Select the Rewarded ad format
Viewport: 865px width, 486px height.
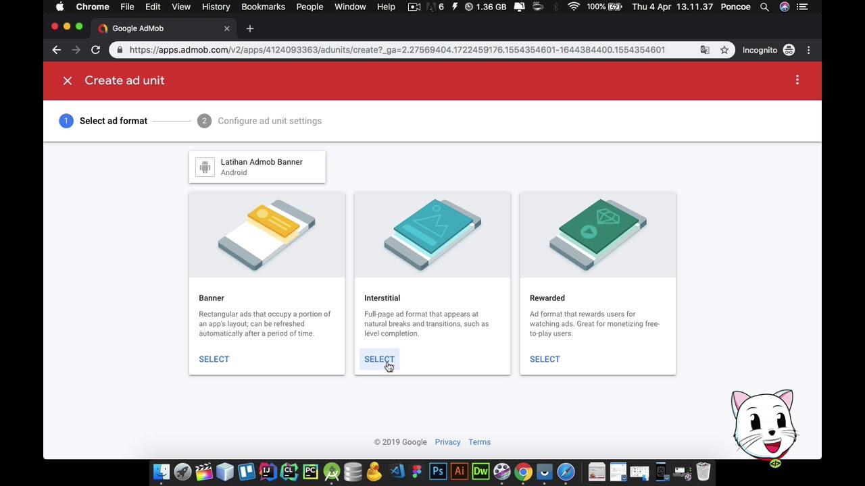(x=545, y=359)
